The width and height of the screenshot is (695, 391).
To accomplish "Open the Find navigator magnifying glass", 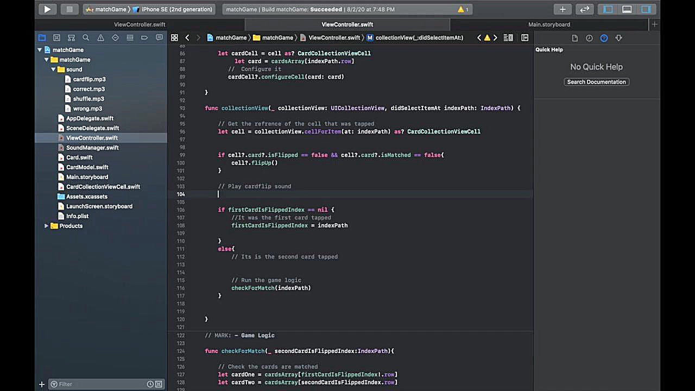I will 86,37.
